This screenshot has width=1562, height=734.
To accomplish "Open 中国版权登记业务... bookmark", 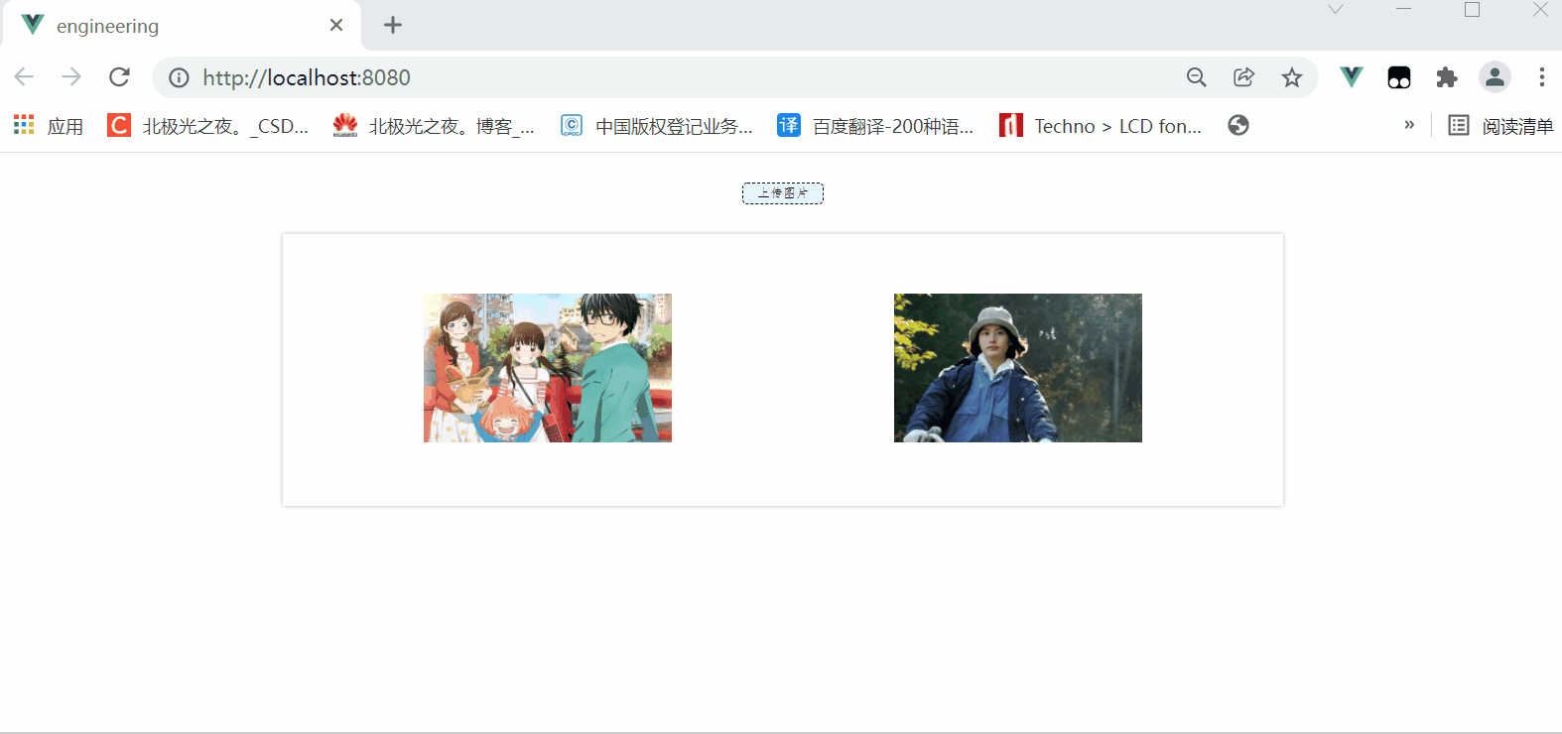I will tap(657, 126).
